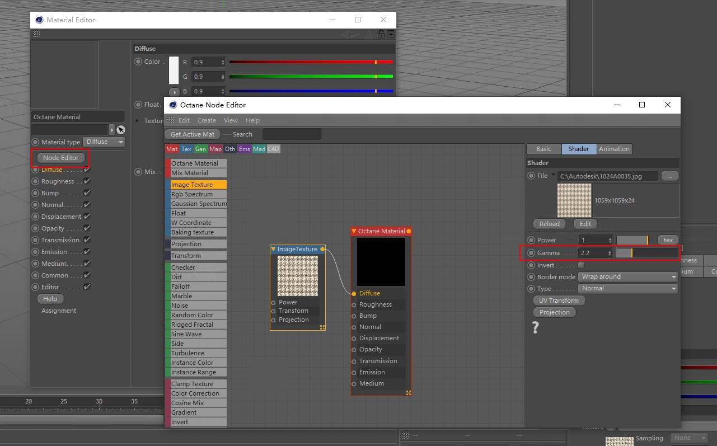Click the Diffuse input port on Octane Material node
This screenshot has height=446, width=717.
coord(354,293)
